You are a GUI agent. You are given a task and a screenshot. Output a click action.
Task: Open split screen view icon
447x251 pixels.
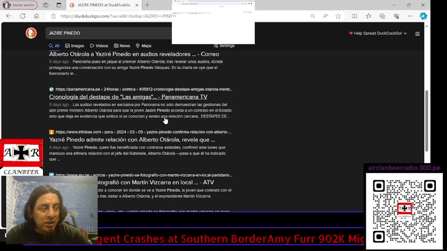[x=354, y=16]
